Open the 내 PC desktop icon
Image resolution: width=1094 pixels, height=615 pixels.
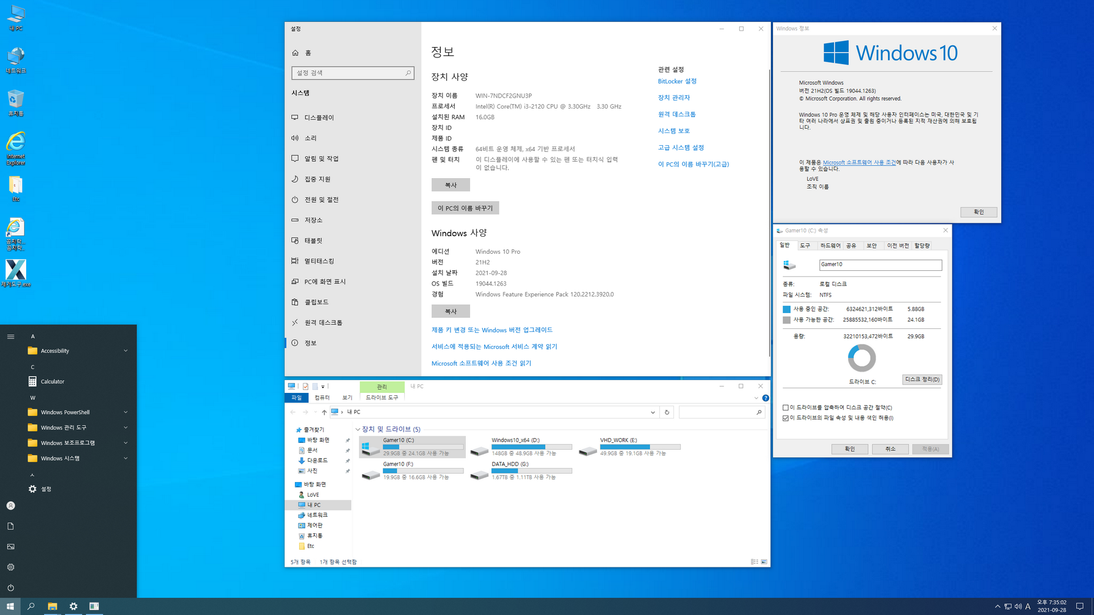pyautogui.click(x=16, y=18)
